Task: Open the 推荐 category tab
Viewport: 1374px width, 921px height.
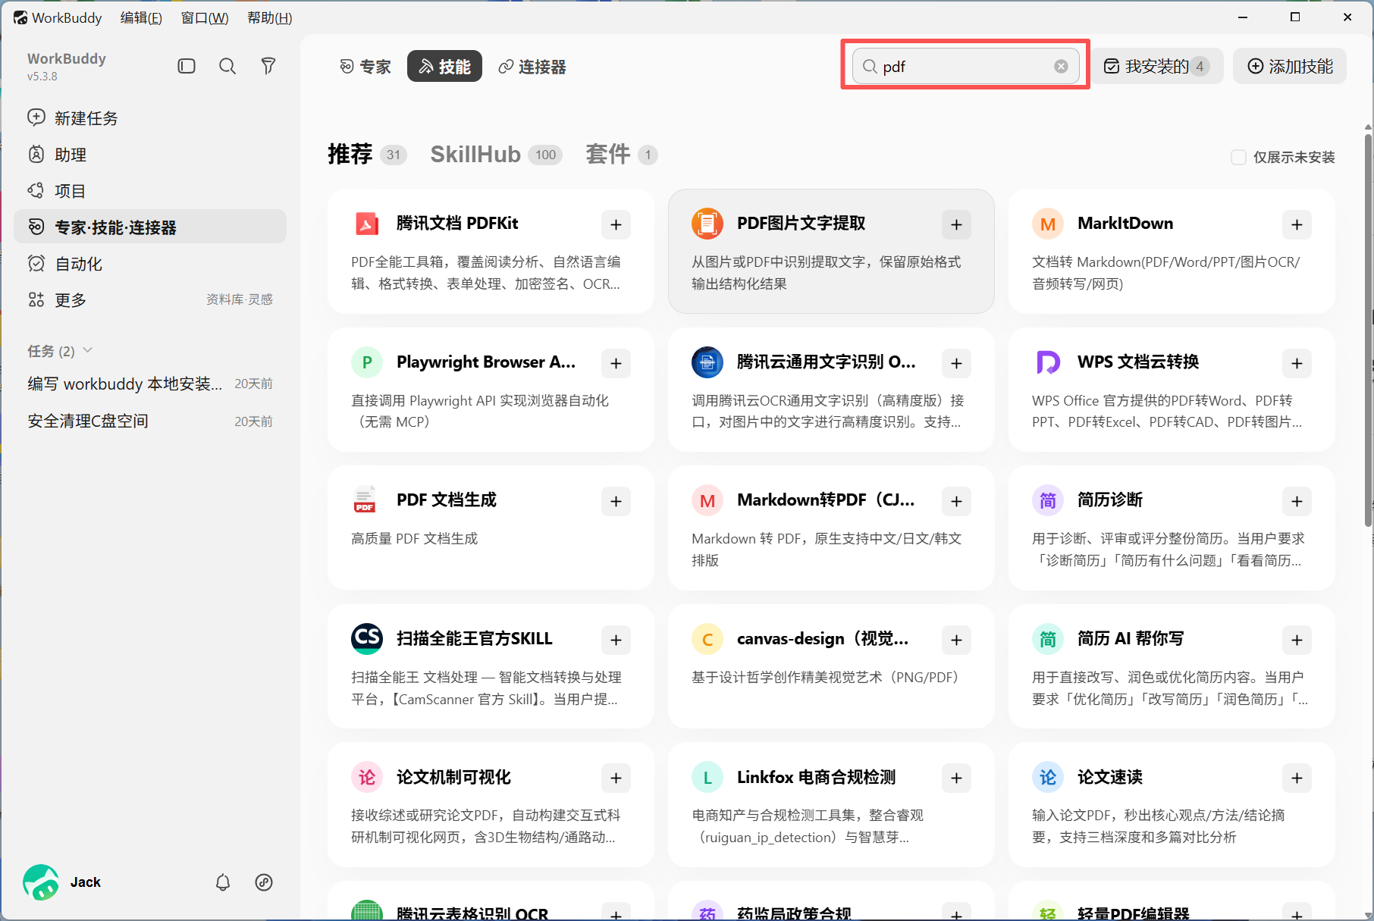Action: coord(367,155)
